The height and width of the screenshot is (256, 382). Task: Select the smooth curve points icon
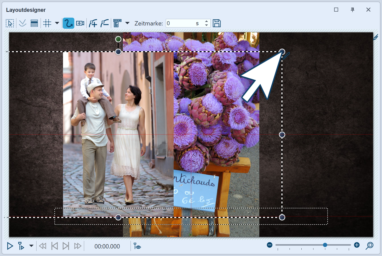[22, 23]
